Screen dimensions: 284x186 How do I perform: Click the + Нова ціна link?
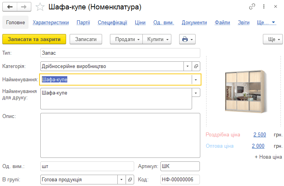[x=268, y=157]
